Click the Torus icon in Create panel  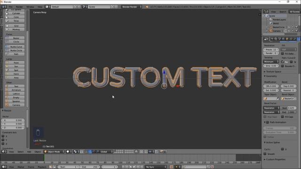pos(7,21)
